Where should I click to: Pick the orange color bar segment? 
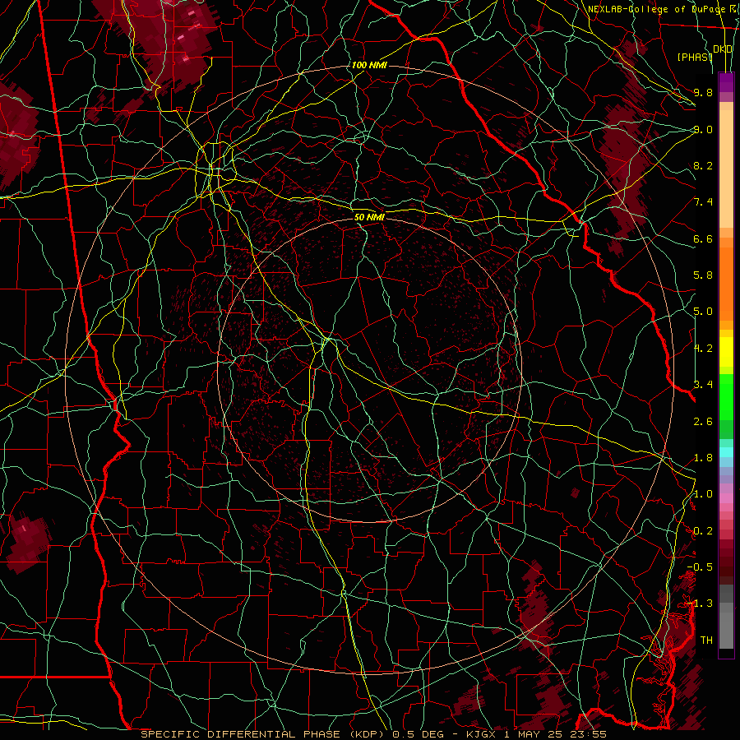click(726, 283)
